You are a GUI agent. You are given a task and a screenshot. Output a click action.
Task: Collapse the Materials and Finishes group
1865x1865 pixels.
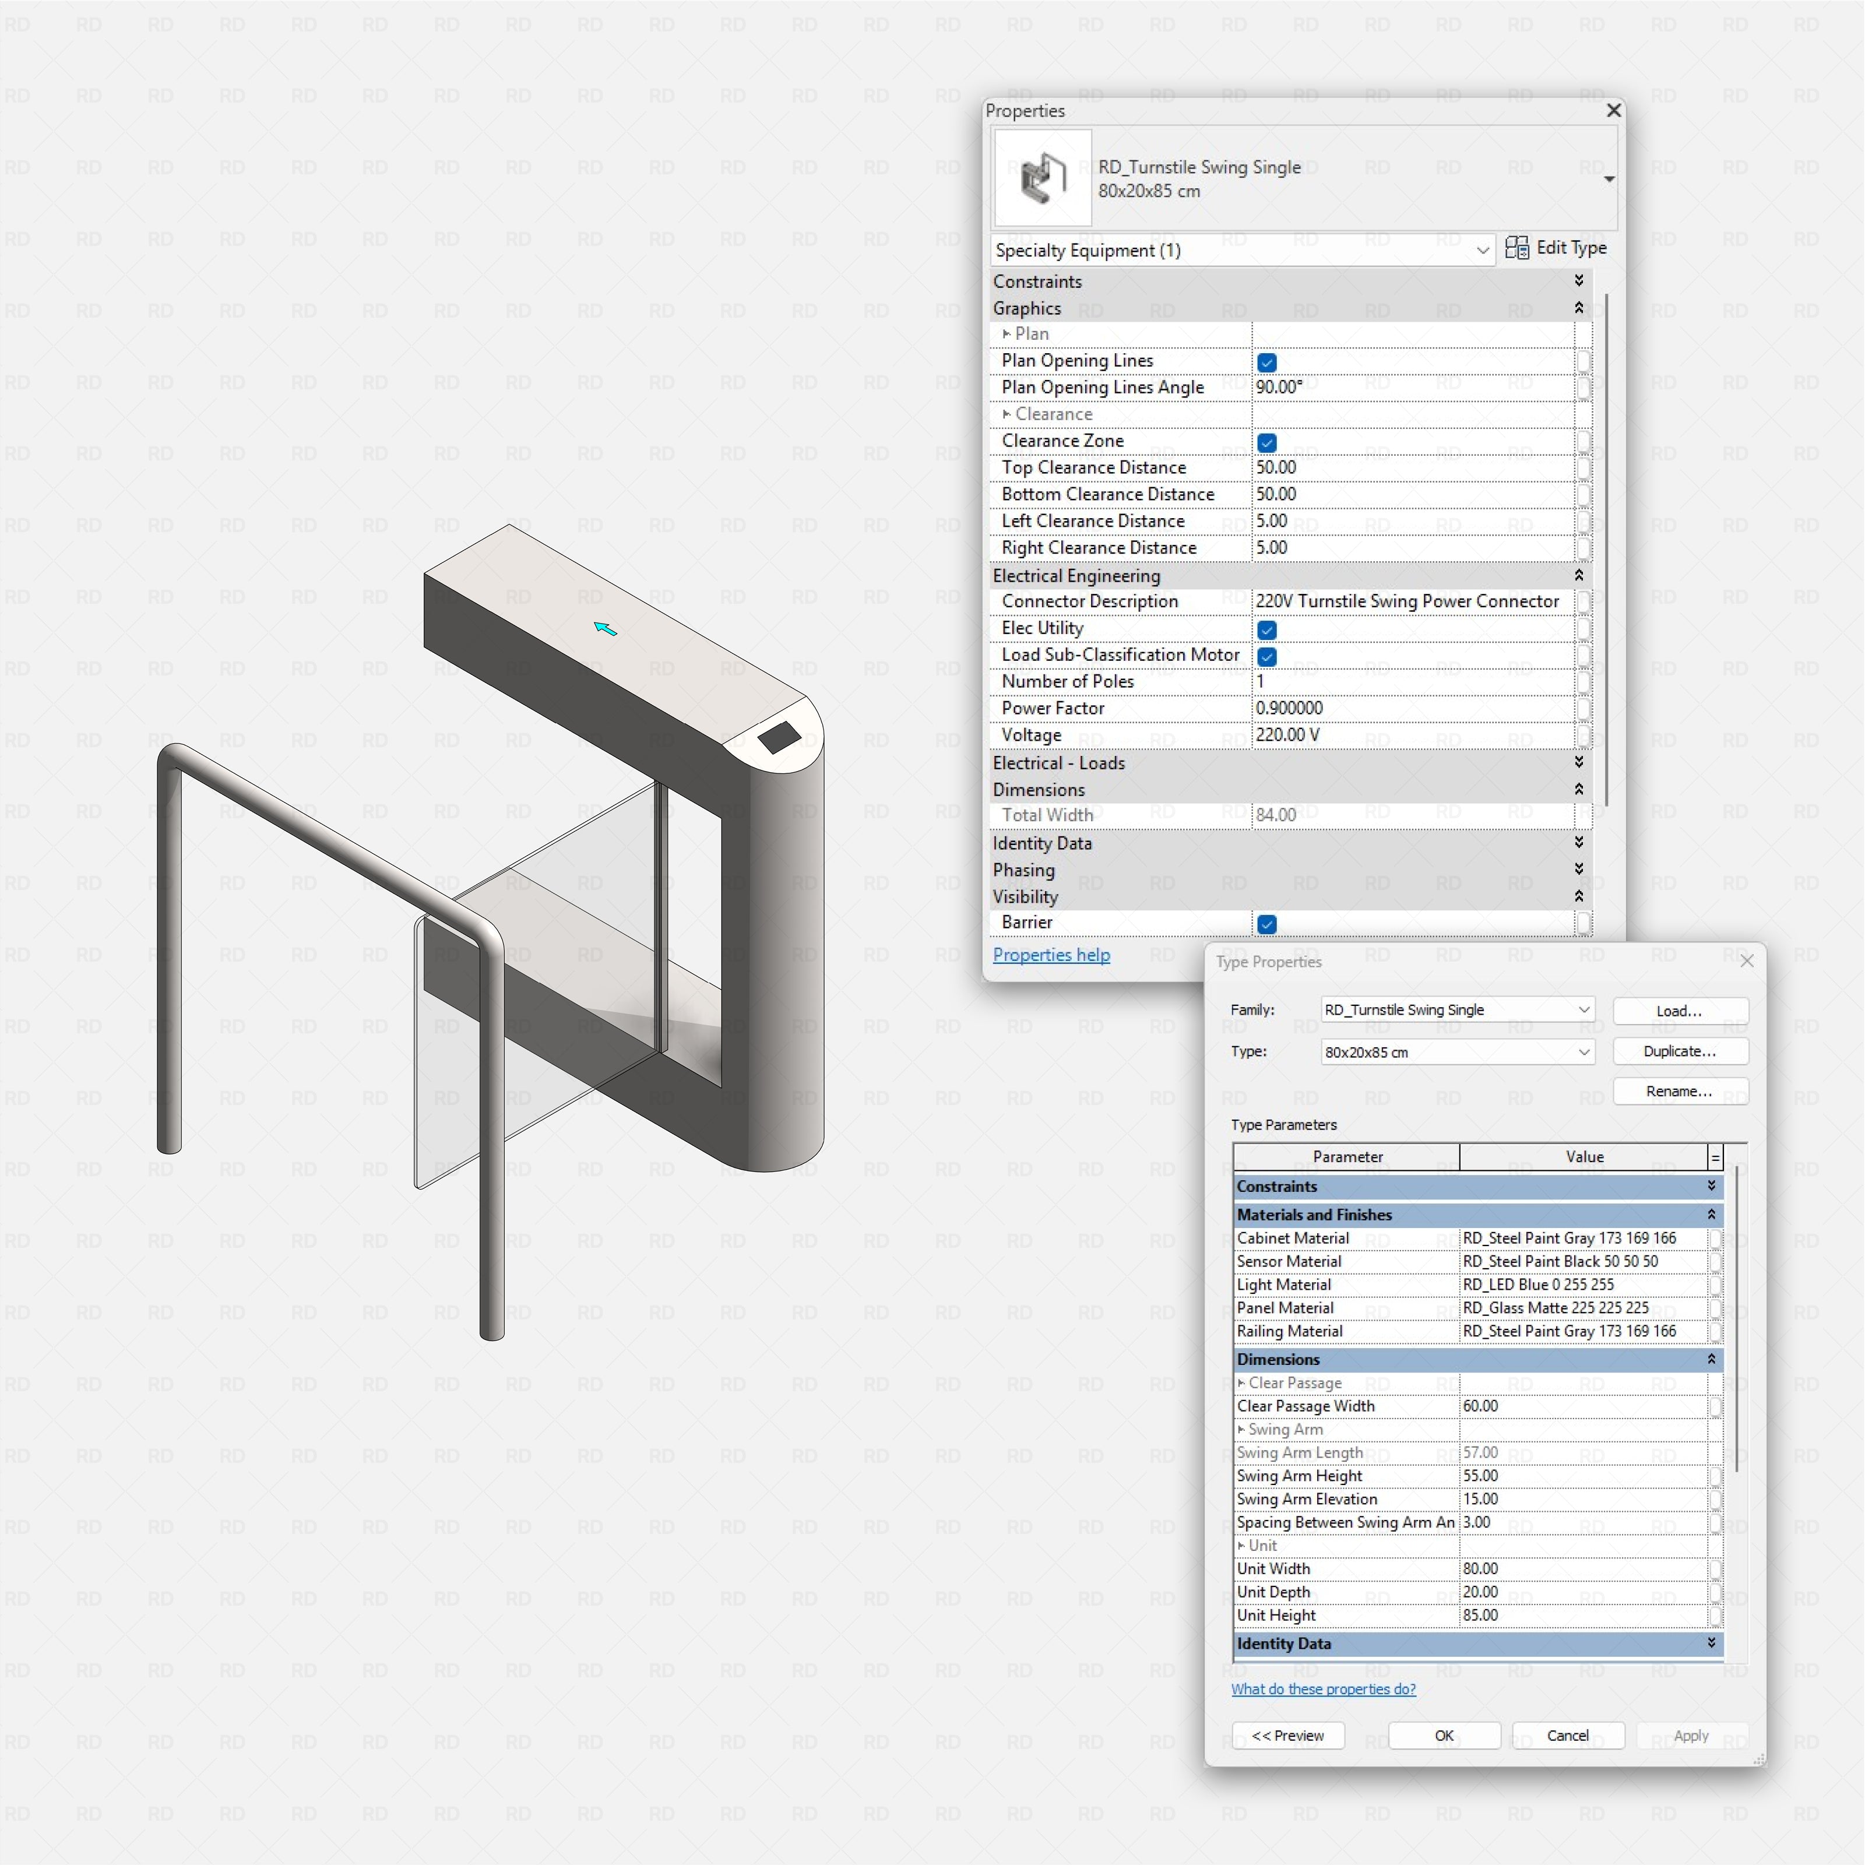coord(1712,1215)
